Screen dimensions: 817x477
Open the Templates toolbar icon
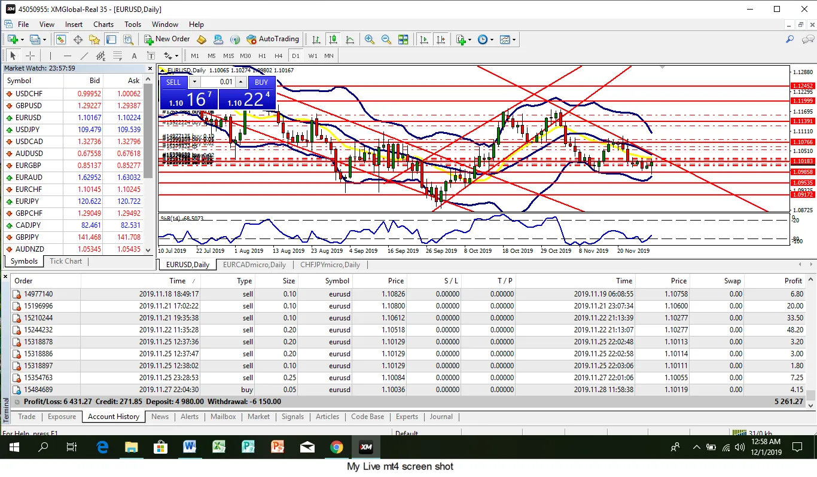click(x=505, y=39)
